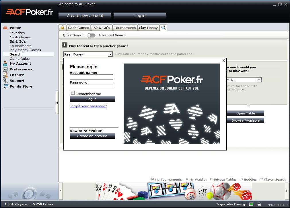
Task: Select Search in the sidebar
Action: coord(28,54)
